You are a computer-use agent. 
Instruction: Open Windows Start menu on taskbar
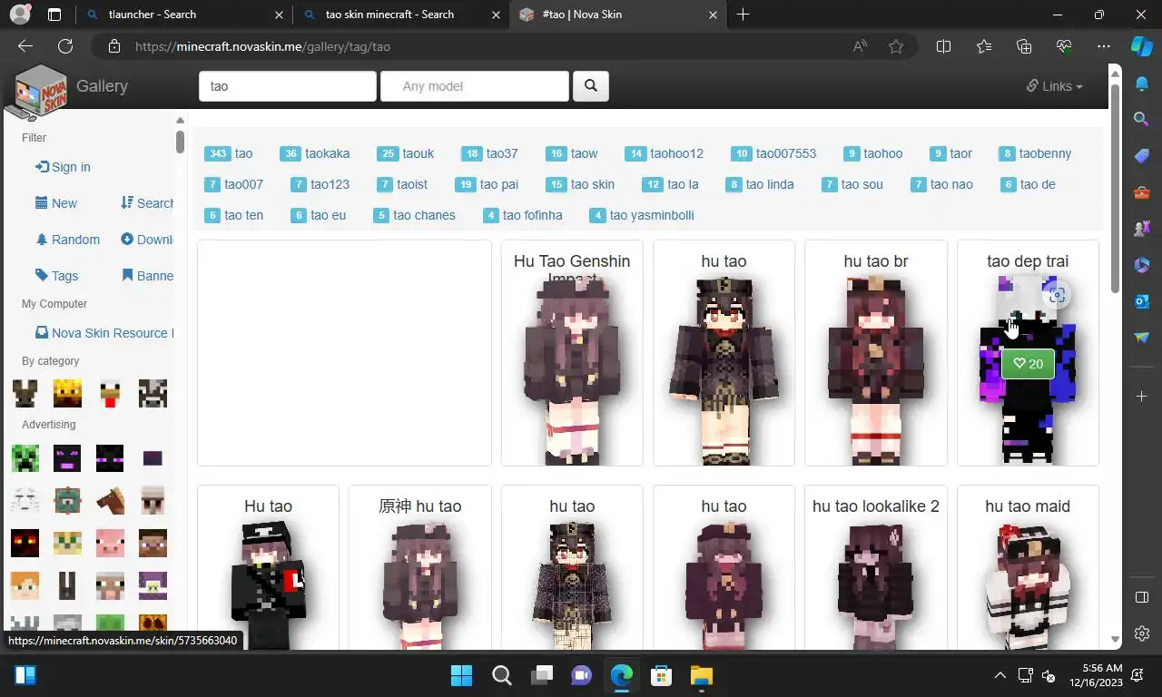coord(461,675)
